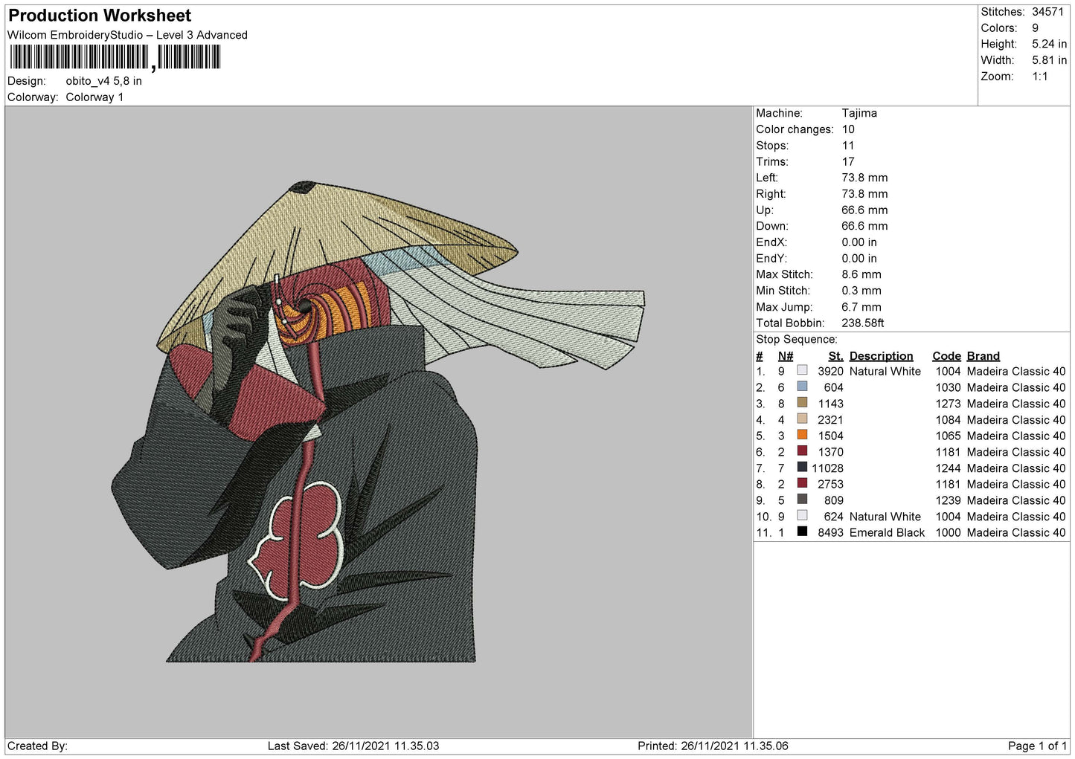Click the Height value '5.24 in'
This screenshot has width=1075, height=759.
tap(1049, 44)
